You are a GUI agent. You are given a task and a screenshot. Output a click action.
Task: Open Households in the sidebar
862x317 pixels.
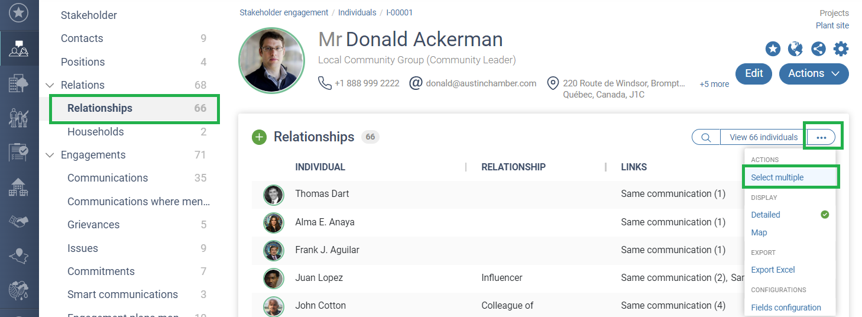point(96,132)
